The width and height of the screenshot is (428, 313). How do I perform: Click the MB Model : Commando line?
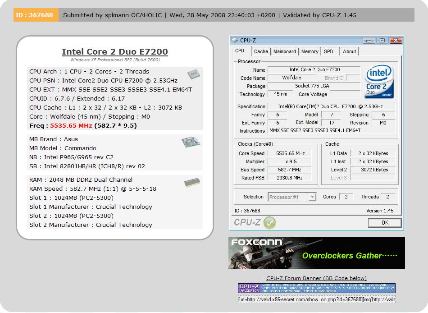(63, 148)
